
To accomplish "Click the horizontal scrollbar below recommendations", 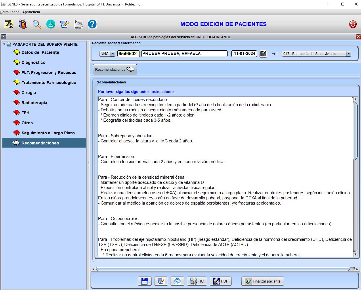I will (223, 269).
